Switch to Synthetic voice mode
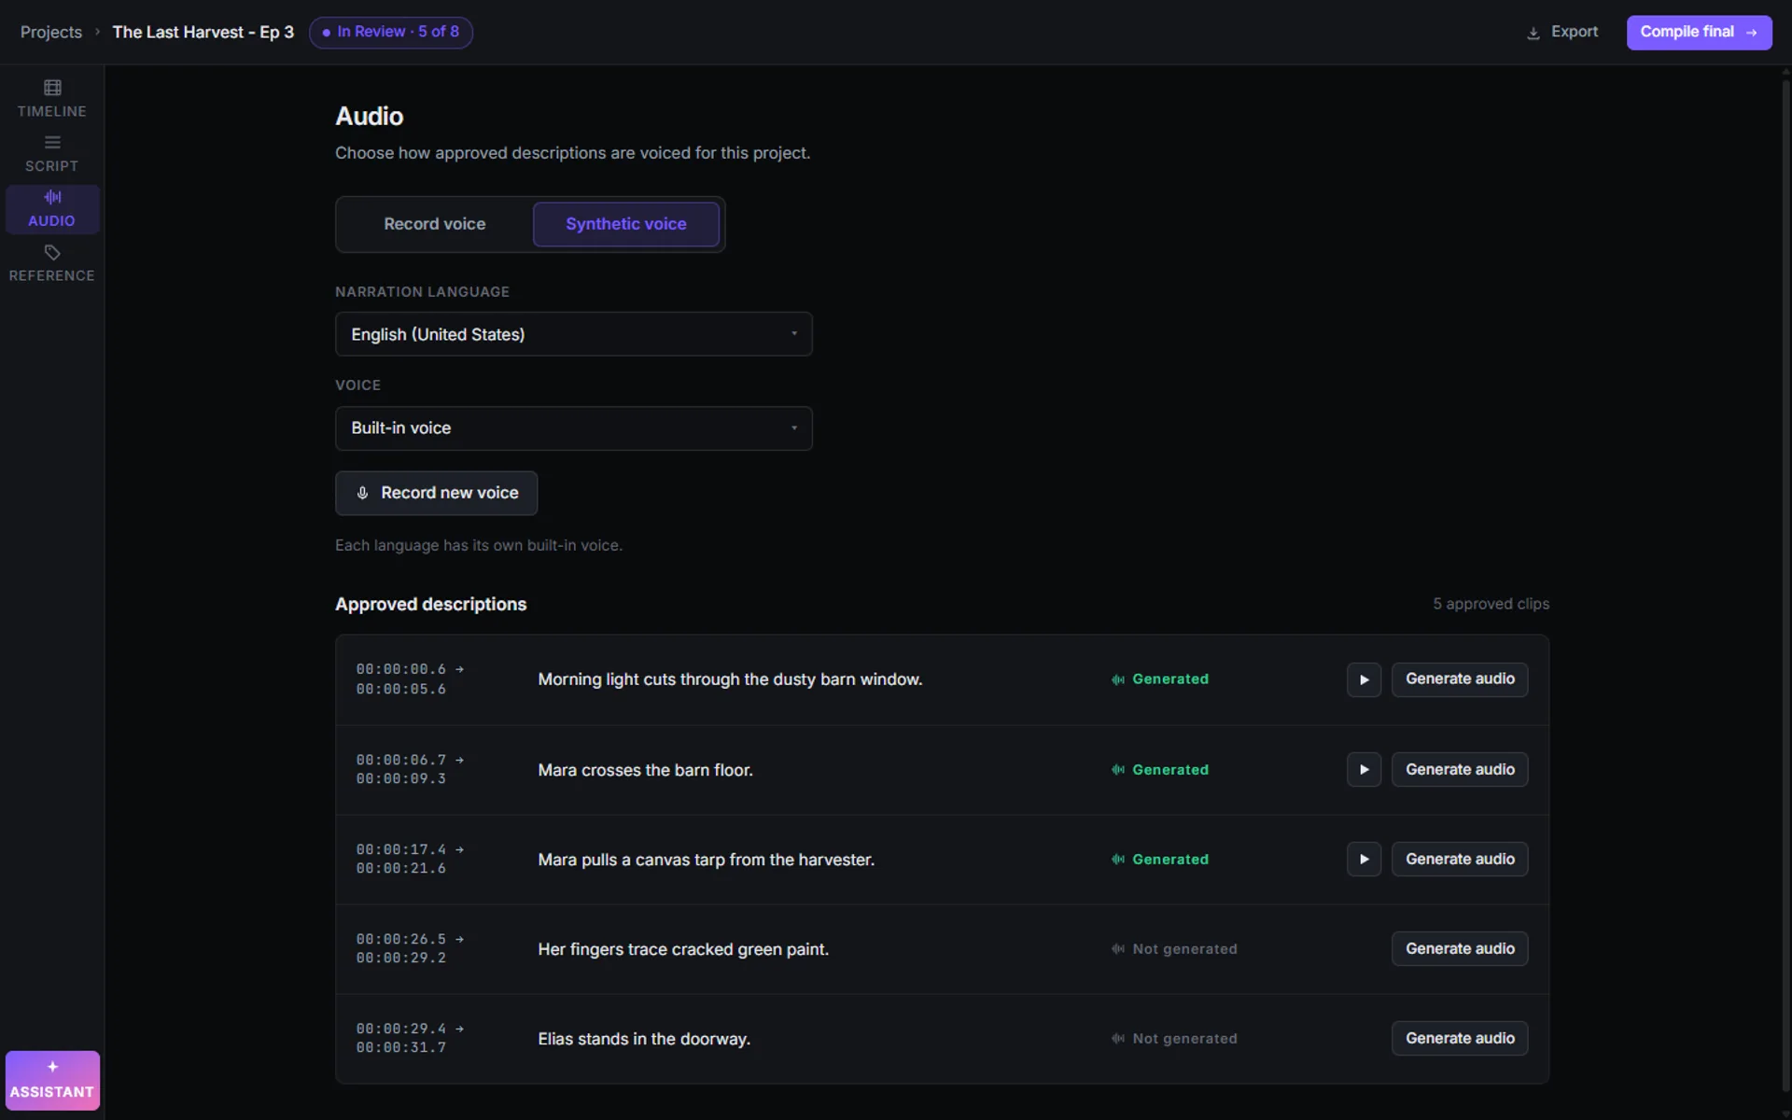This screenshot has width=1792, height=1120. [626, 224]
